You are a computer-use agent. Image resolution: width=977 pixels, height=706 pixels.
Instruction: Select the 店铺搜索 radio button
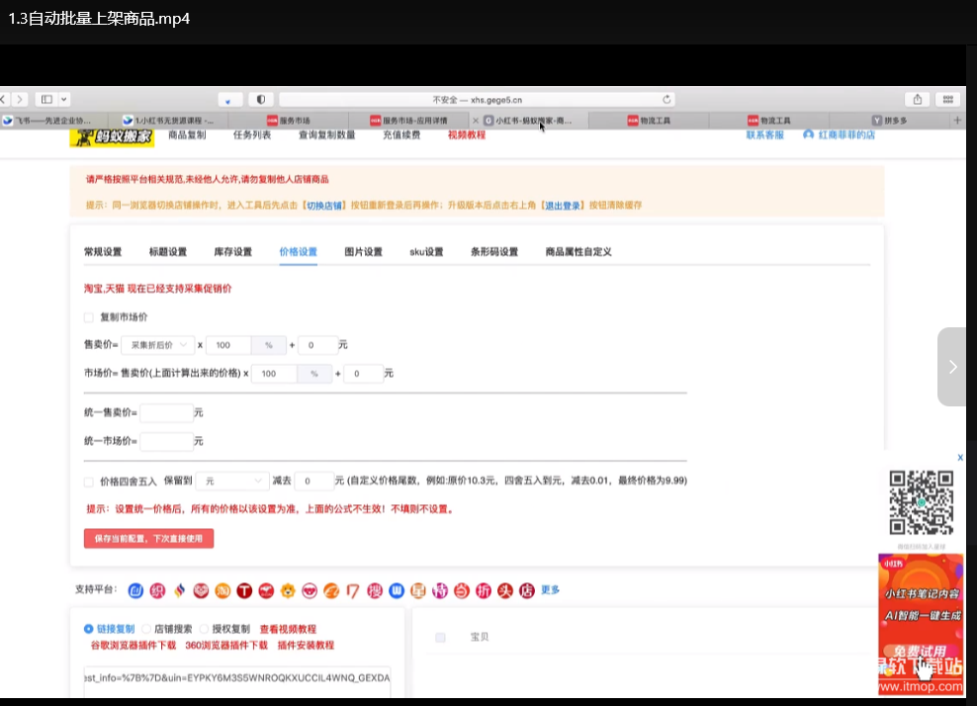click(146, 628)
